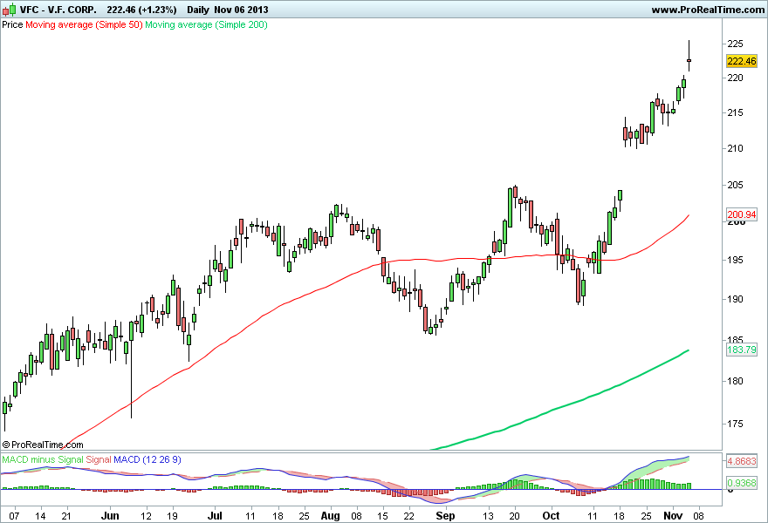This screenshot has width=768, height=523.
Task: Click the 07 date axis label
Action: click(14, 516)
